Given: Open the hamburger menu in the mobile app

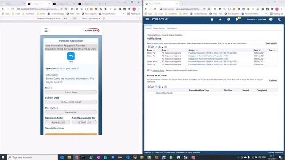Looking at the screenshot, I should 46,30.
